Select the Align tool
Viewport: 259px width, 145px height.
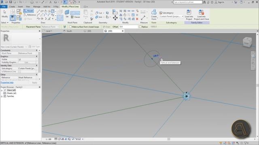tap(115, 12)
